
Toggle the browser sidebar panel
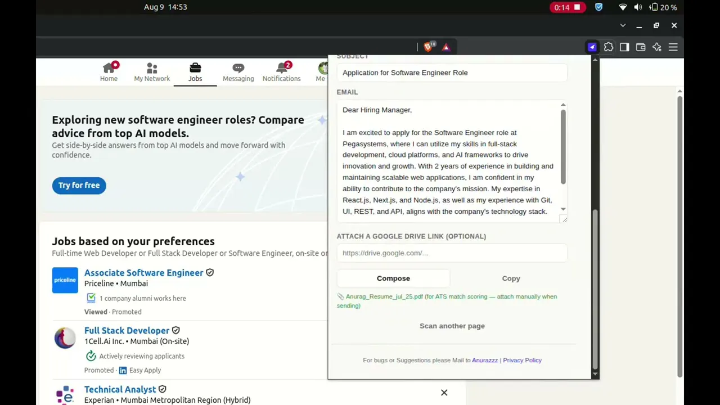click(624, 47)
